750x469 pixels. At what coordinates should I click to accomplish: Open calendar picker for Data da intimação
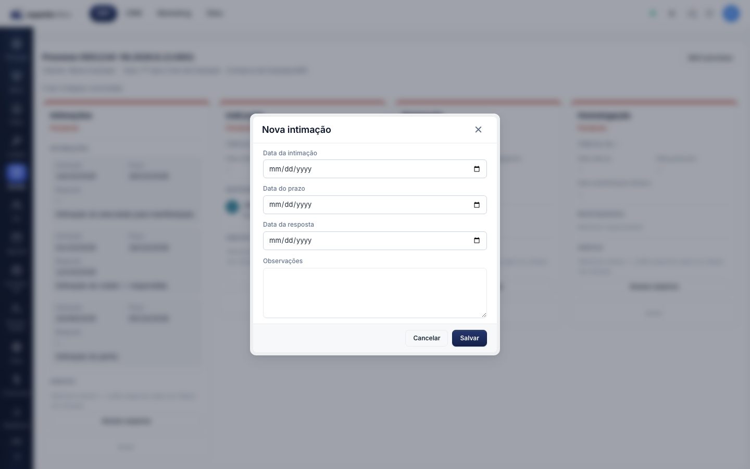pos(477,169)
